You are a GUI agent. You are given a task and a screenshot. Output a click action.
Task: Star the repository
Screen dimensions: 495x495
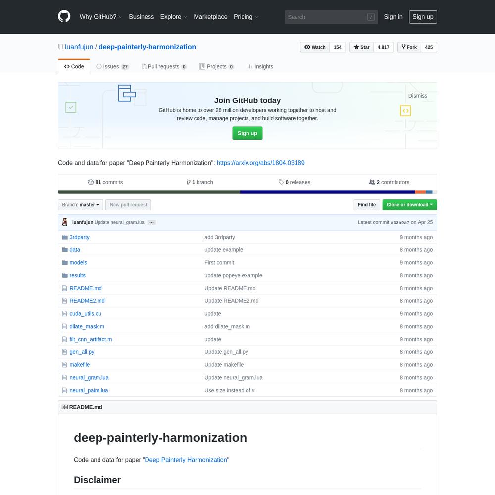361,47
